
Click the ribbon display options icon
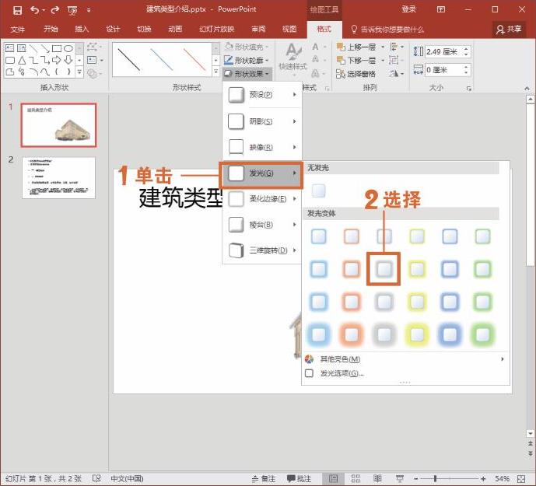[x=441, y=9]
